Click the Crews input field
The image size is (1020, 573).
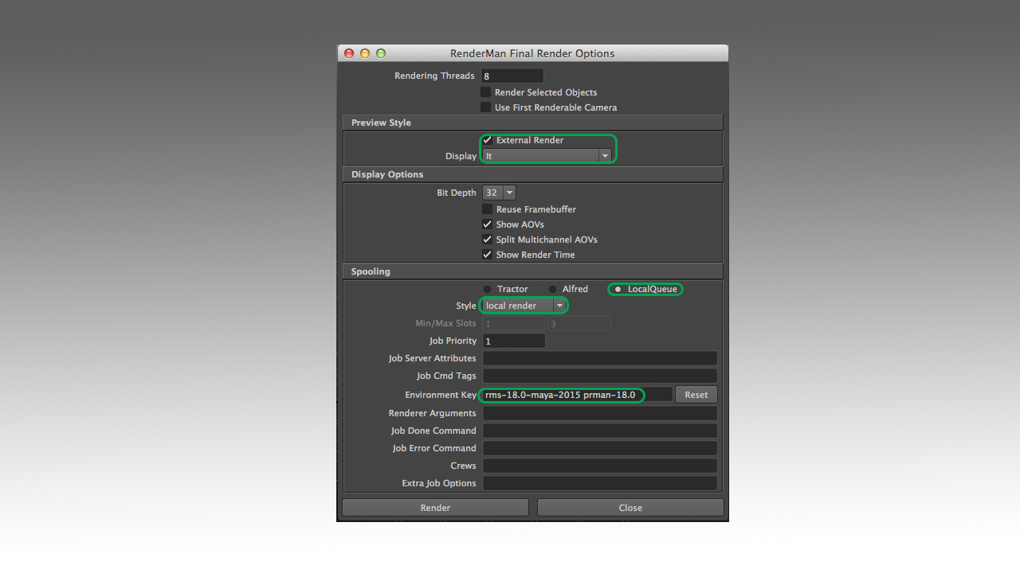pos(600,466)
